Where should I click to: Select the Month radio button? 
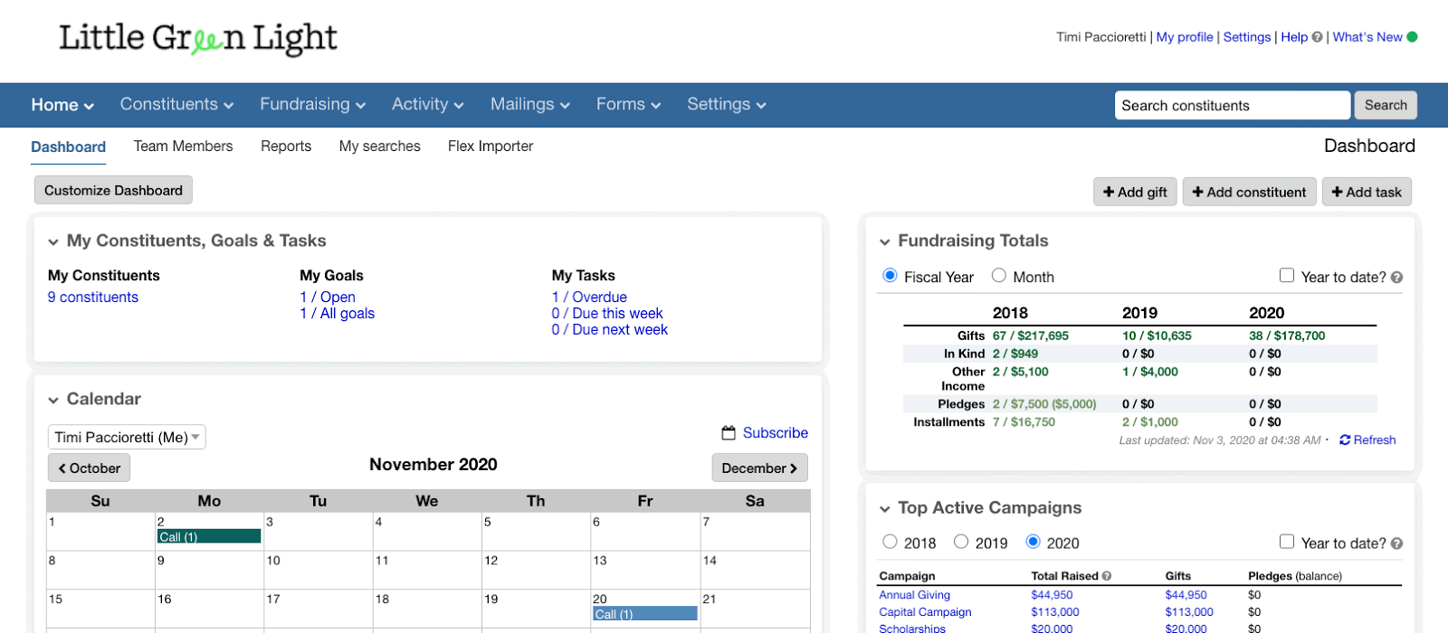(x=999, y=276)
